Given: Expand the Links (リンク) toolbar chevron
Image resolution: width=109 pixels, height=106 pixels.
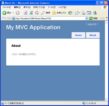Looking at the screenshot, I should click(x=107, y=18).
